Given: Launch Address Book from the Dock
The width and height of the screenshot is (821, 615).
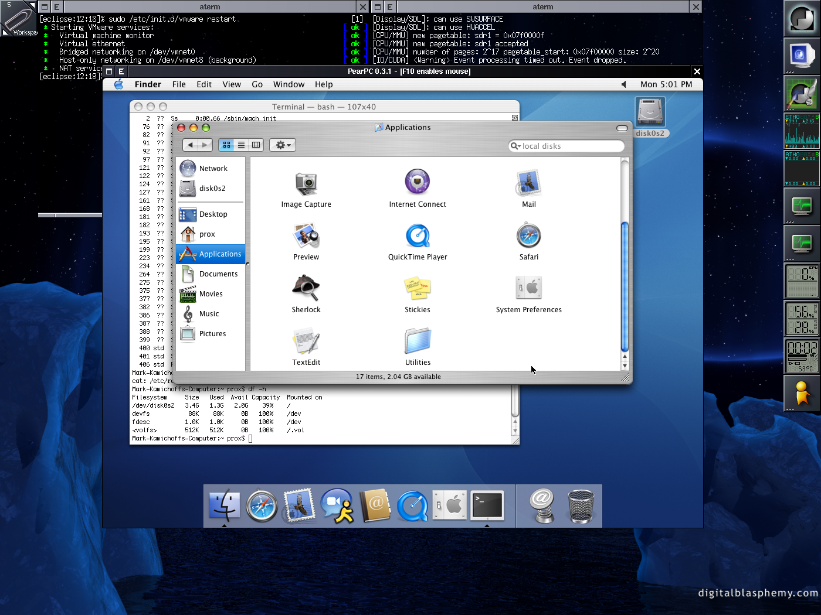Looking at the screenshot, I should [x=375, y=505].
